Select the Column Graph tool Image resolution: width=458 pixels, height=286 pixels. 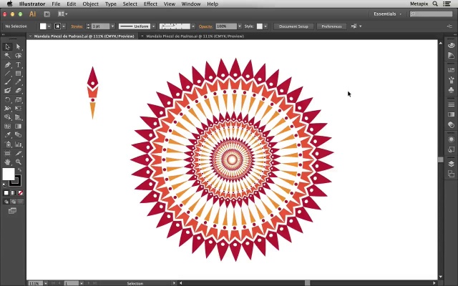18,144
